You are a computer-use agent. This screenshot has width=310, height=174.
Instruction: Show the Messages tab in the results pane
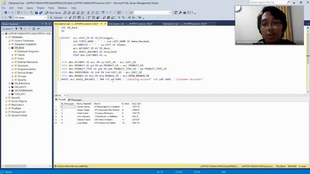coord(75,100)
